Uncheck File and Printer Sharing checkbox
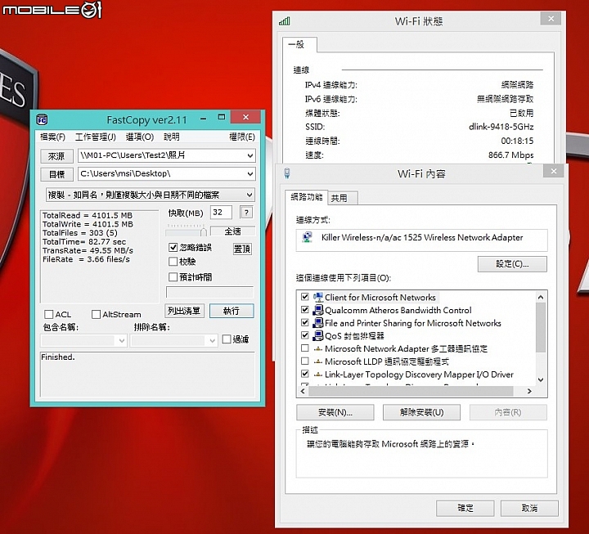589x534 pixels. pos(305,322)
